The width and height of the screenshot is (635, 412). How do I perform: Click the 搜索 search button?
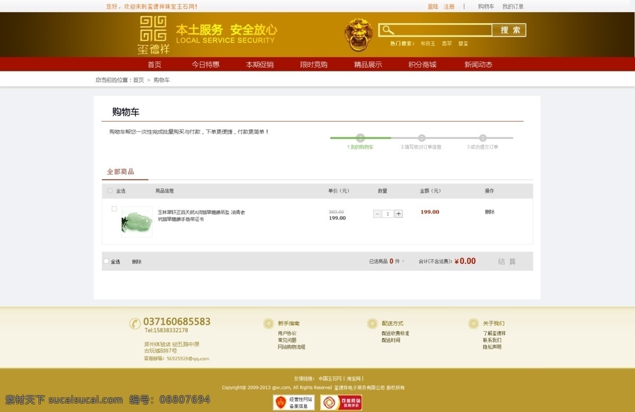(x=510, y=30)
